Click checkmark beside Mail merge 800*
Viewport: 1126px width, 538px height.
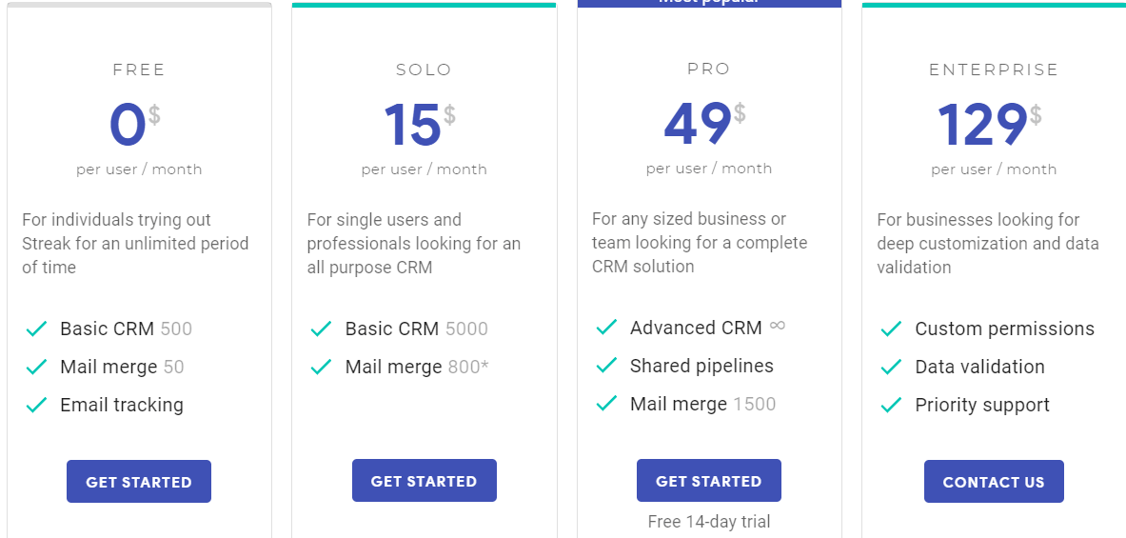(x=321, y=368)
